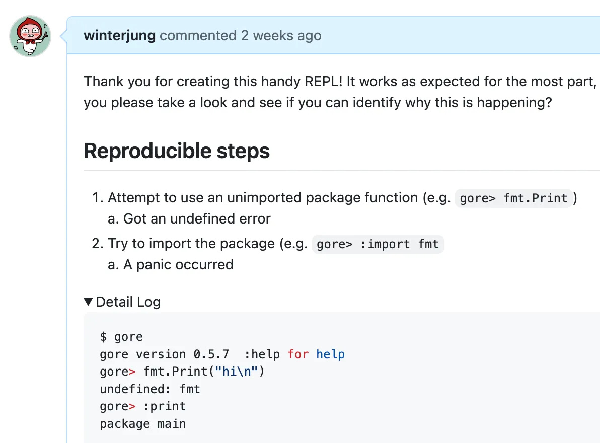This screenshot has height=443, width=600.
Task: Click the "gore version 0.5.7" text
Action: (164, 354)
